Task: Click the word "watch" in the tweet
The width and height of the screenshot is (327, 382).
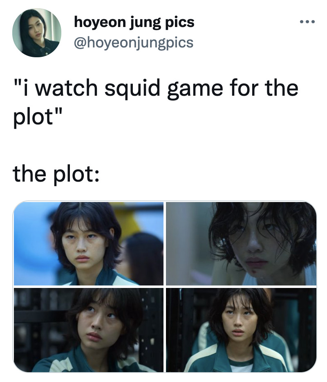Action: click(x=66, y=88)
